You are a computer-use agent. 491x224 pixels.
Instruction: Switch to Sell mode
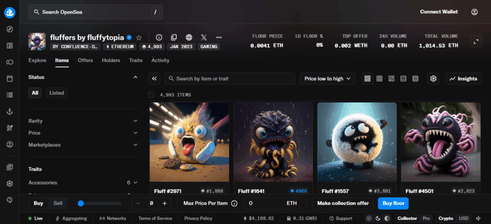point(58,203)
